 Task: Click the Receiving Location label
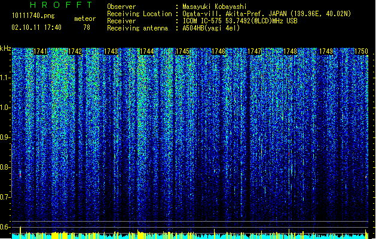point(139,14)
